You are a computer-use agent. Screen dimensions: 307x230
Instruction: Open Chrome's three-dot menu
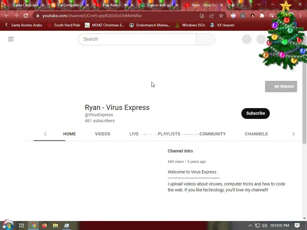300,16
